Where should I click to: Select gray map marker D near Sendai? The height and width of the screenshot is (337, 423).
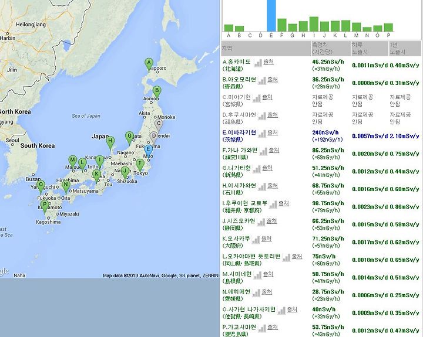point(153,138)
